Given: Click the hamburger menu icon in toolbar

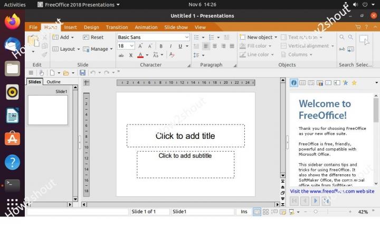Looking at the screenshot, I should tap(31, 72).
